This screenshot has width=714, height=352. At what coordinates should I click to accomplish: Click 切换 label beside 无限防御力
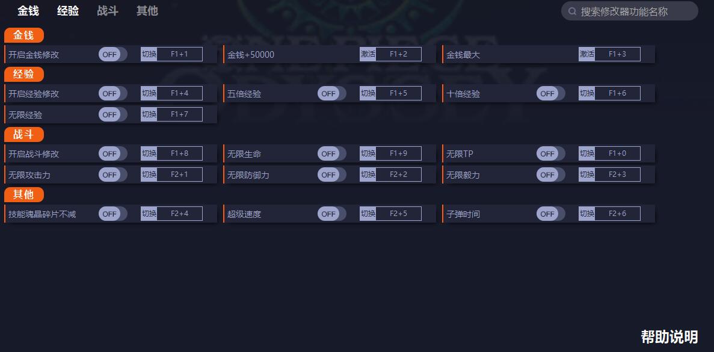pos(368,174)
